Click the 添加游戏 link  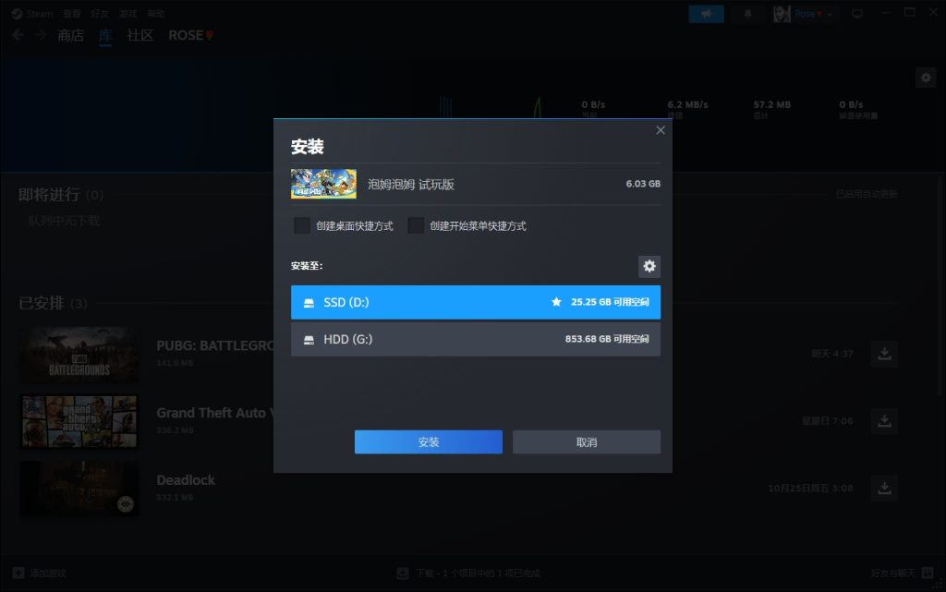(48, 574)
